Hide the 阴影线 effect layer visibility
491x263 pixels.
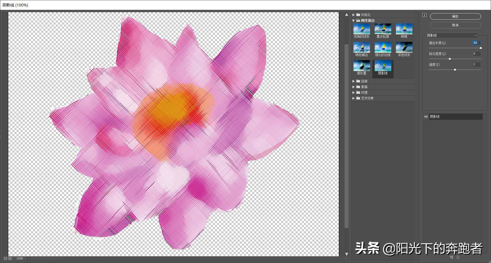[x=426, y=117]
